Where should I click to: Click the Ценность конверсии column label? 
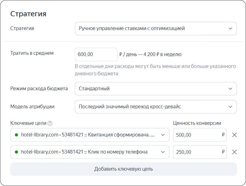pyautogui.click(x=197, y=123)
